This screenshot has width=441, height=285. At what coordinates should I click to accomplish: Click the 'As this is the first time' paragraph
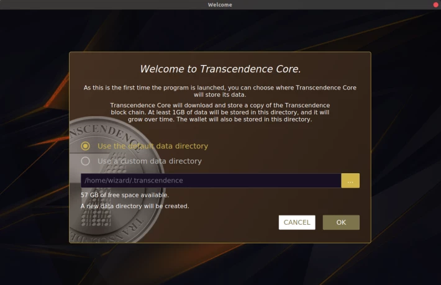(x=220, y=91)
